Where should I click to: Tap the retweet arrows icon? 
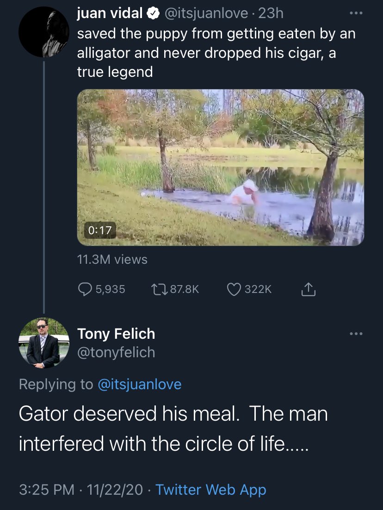point(159,289)
